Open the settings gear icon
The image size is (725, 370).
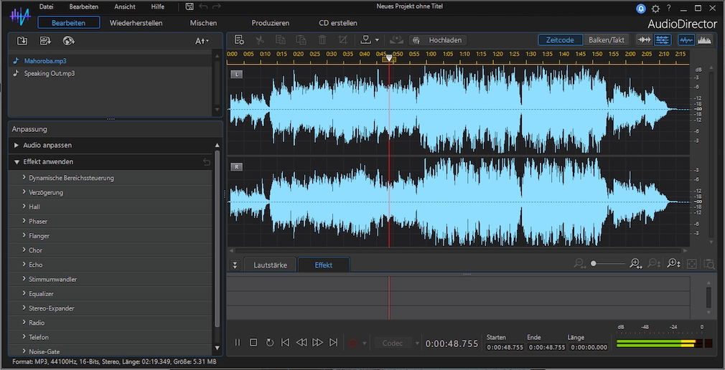pyautogui.click(x=655, y=9)
